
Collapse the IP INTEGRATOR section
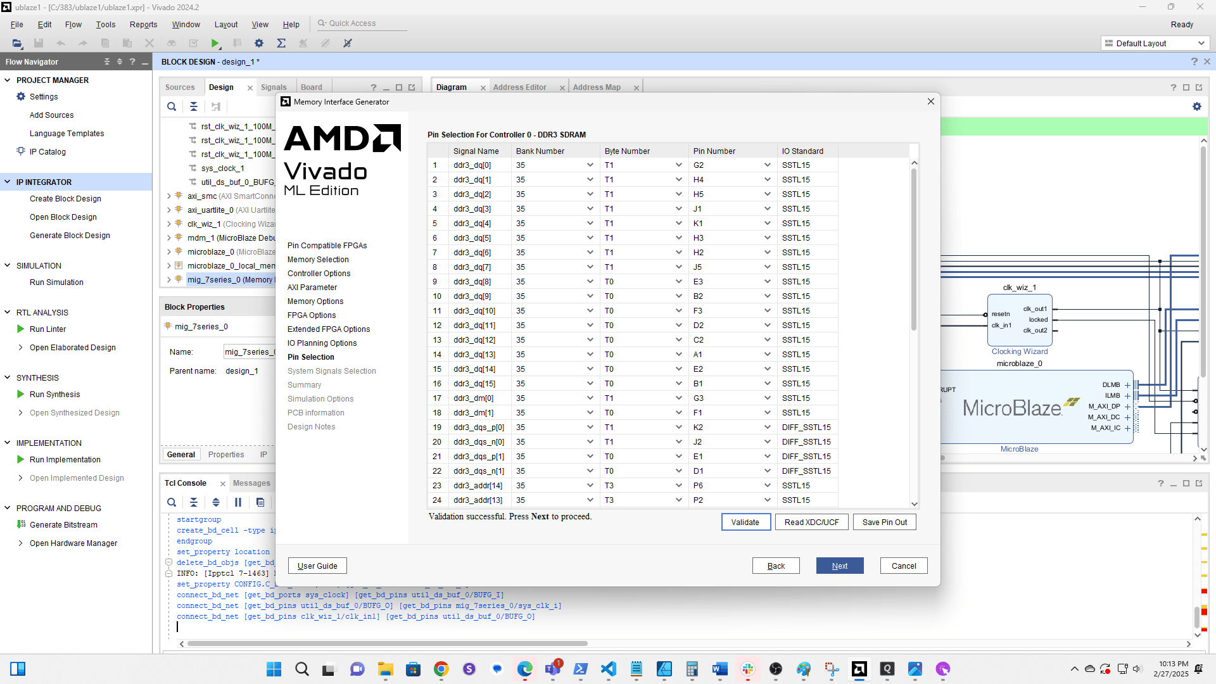coord(8,182)
